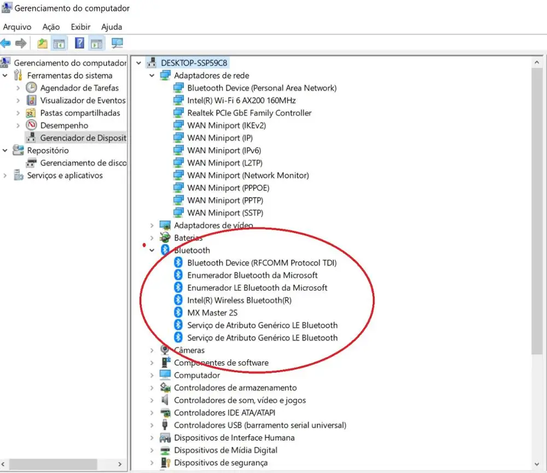
Task: Click the DESKTOP-SSP59C8 computer icon
Action: coord(152,63)
